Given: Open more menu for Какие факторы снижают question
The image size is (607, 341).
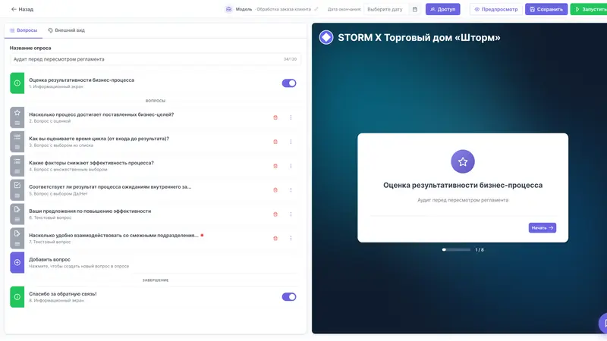Looking at the screenshot, I should (x=291, y=166).
